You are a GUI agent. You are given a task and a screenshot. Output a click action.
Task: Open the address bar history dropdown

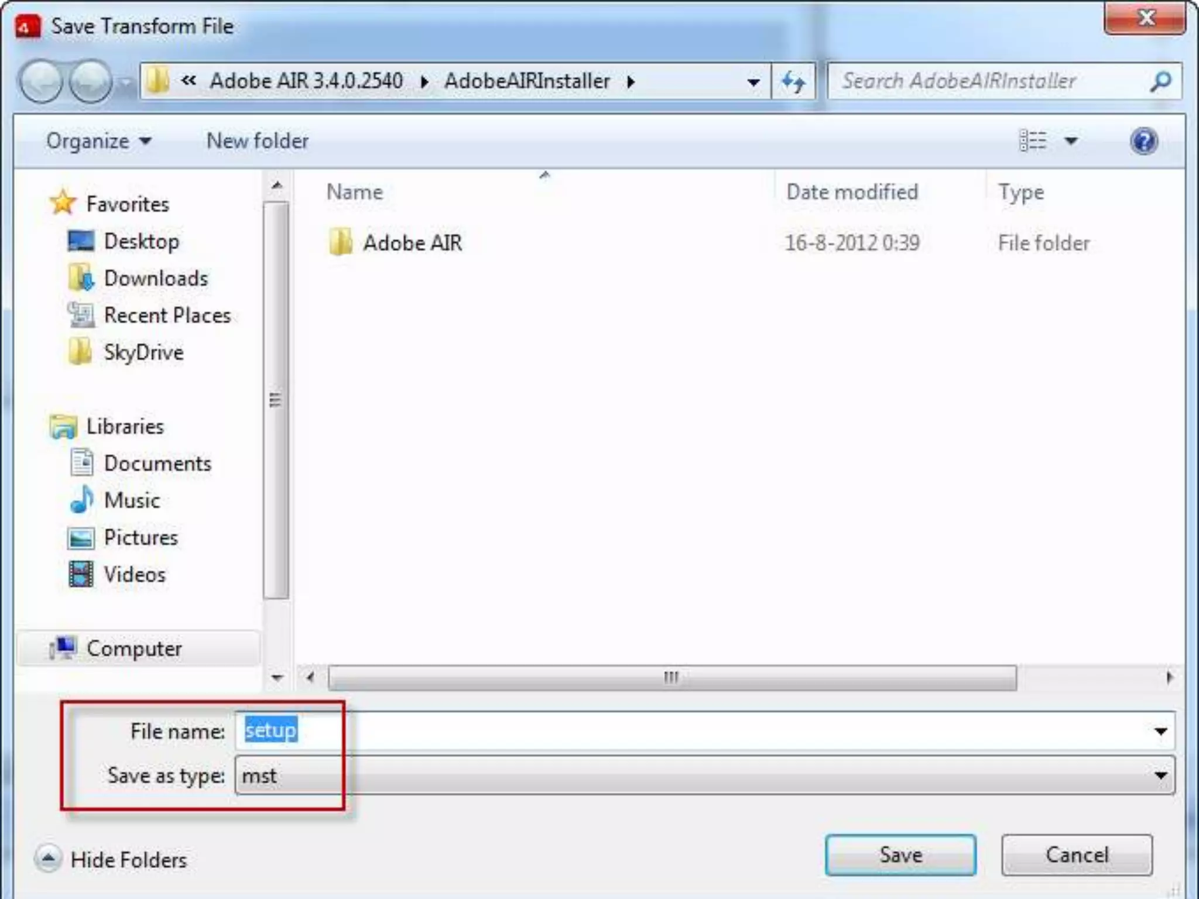[x=753, y=82]
